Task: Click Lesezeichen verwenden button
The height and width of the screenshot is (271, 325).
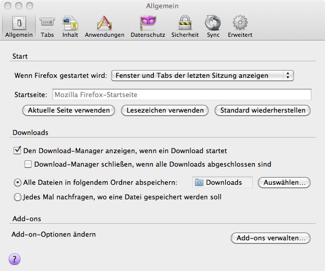Action: coord(165,110)
